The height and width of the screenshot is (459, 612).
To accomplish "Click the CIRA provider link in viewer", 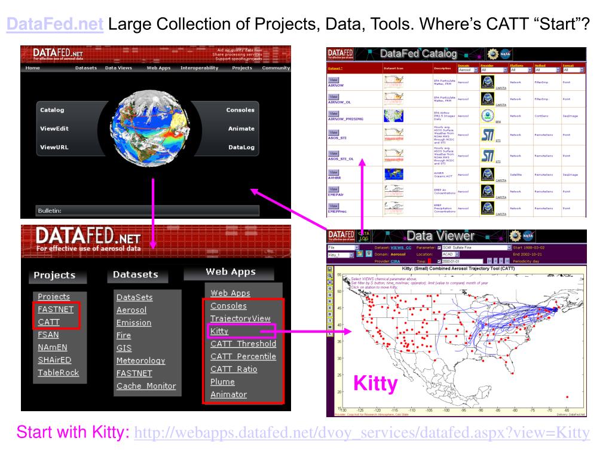I will coord(396,262).
